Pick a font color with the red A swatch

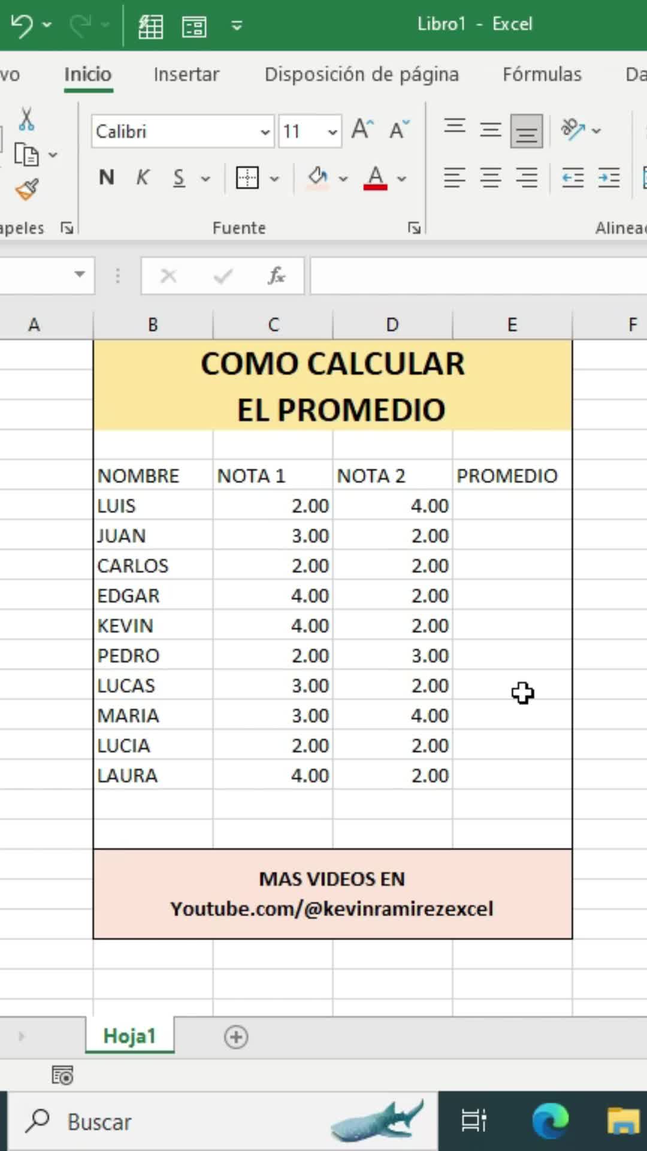375,177
